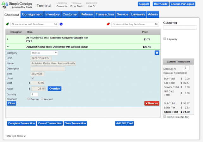Click the Price column header
This screenshot has width=203, height=142.
click(x=145, y=32)
